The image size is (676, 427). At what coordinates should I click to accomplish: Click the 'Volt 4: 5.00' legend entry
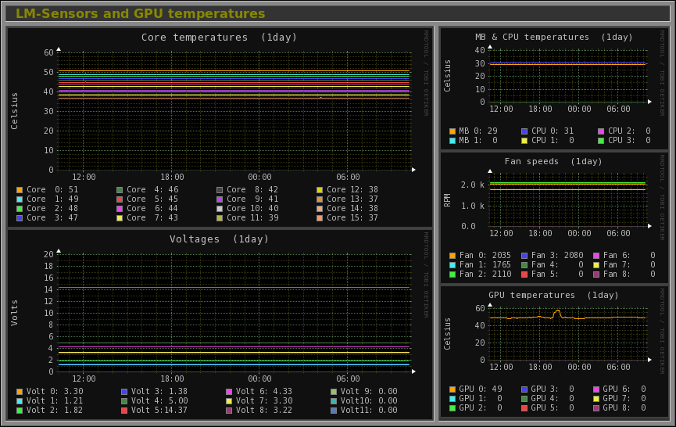(155, 401)
